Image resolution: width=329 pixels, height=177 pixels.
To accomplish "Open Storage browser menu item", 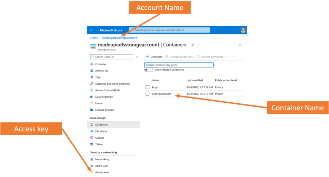I will [105, 110].
